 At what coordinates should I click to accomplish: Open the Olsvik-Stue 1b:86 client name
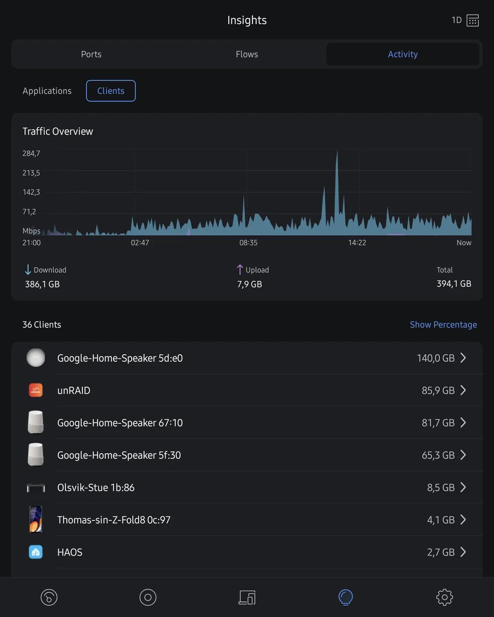[x=96, y=487]
